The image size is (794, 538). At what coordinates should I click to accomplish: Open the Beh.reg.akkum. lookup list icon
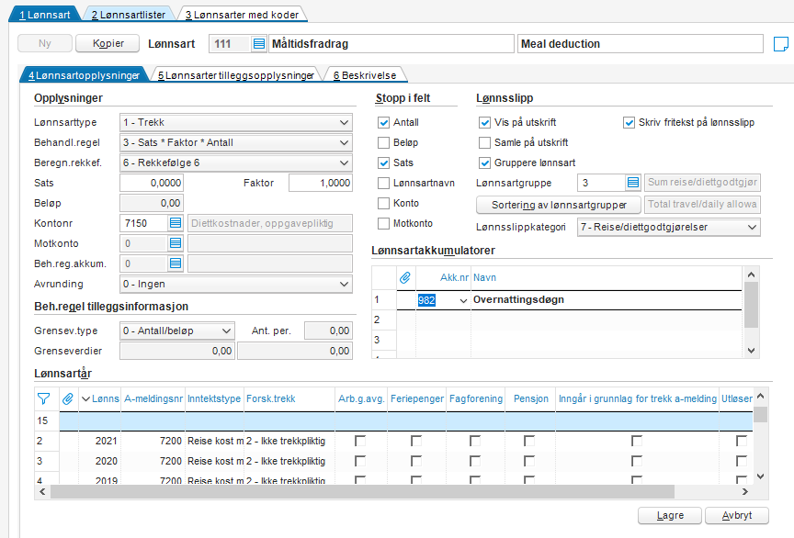tap(176, 263)
